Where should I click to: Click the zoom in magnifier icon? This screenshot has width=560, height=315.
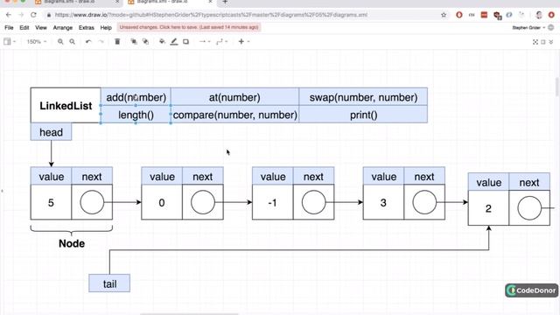click(x=60, y=42)
